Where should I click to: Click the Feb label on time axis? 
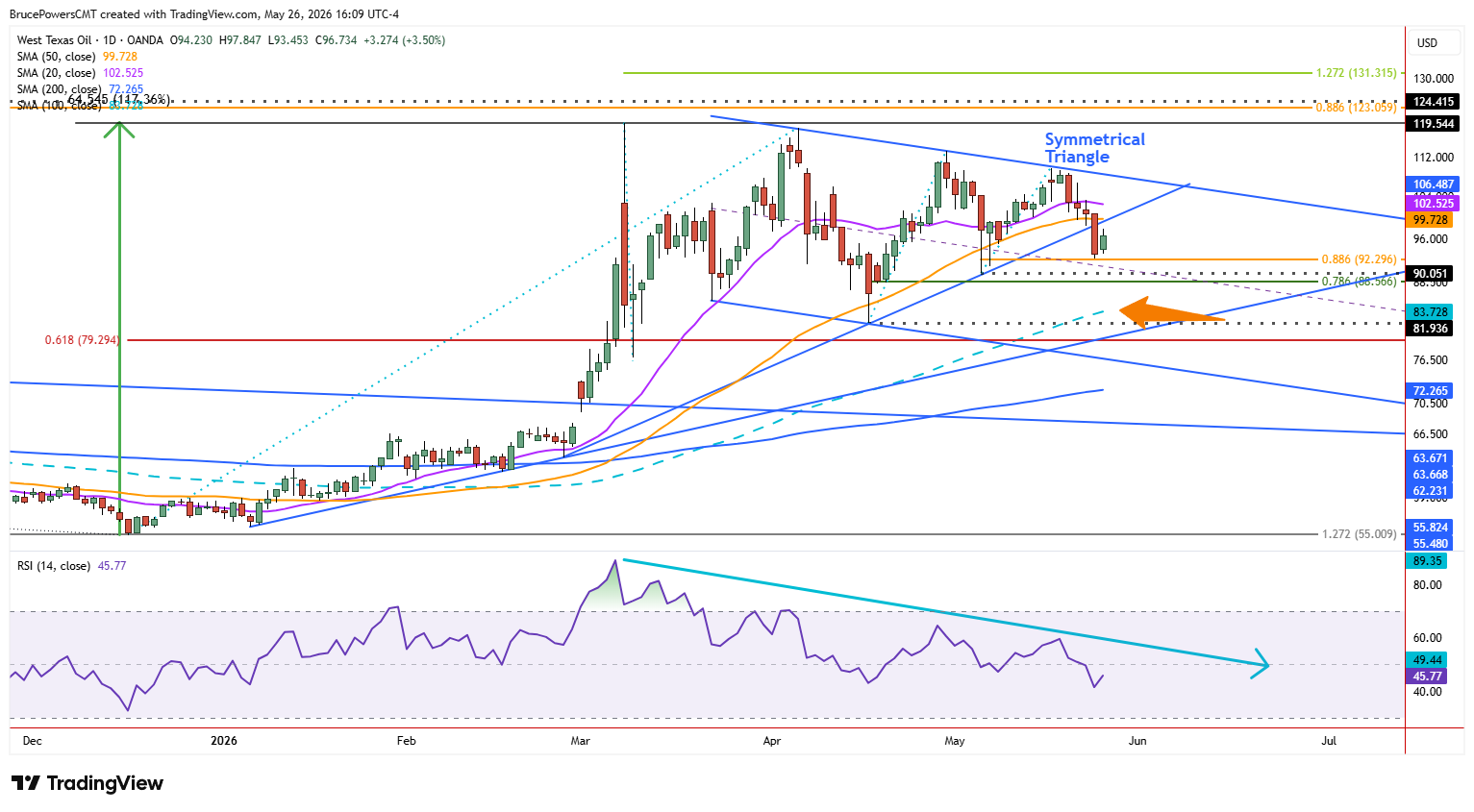pos(407,741)
